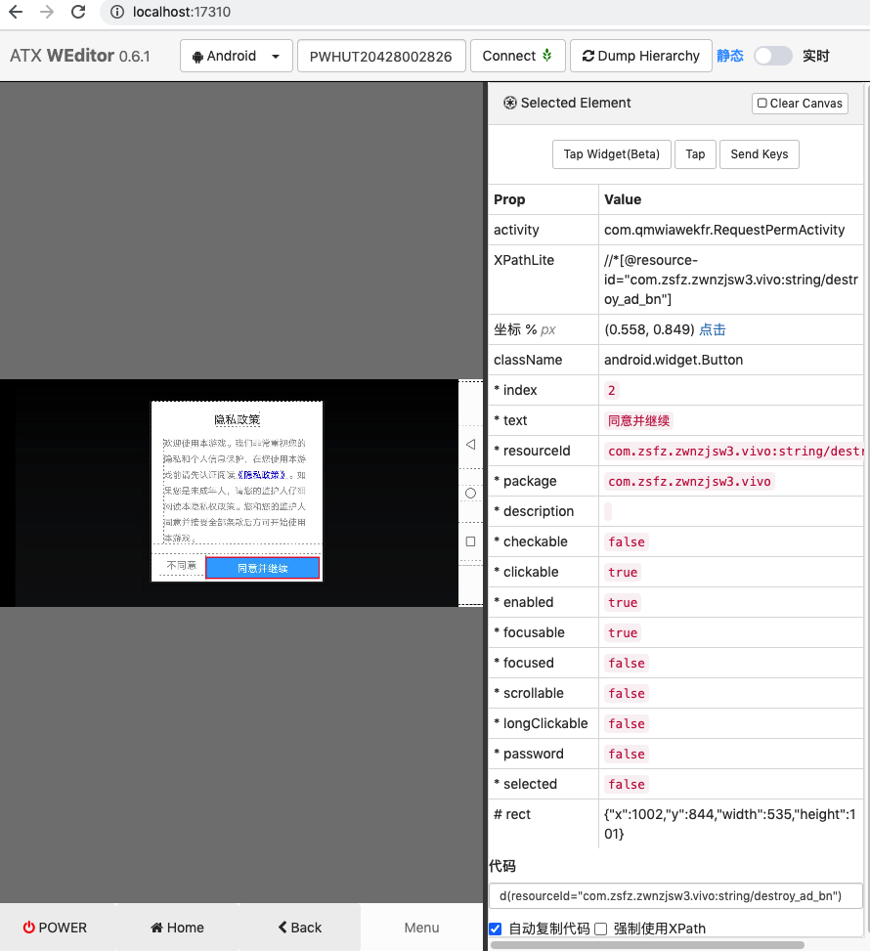870x951 pixels.
Task: Click Dump Hierarchy button
Action: (x=640, y=56)
